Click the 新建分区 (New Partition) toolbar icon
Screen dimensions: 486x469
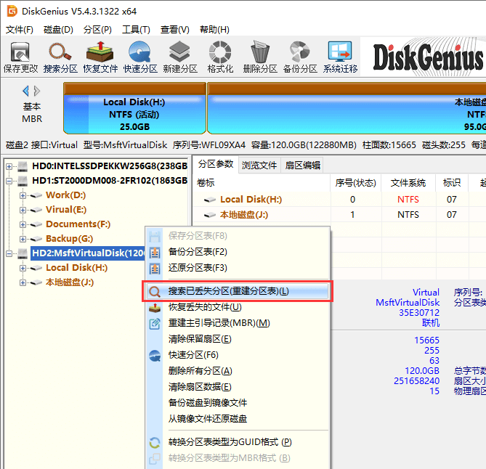click(179, 57)
